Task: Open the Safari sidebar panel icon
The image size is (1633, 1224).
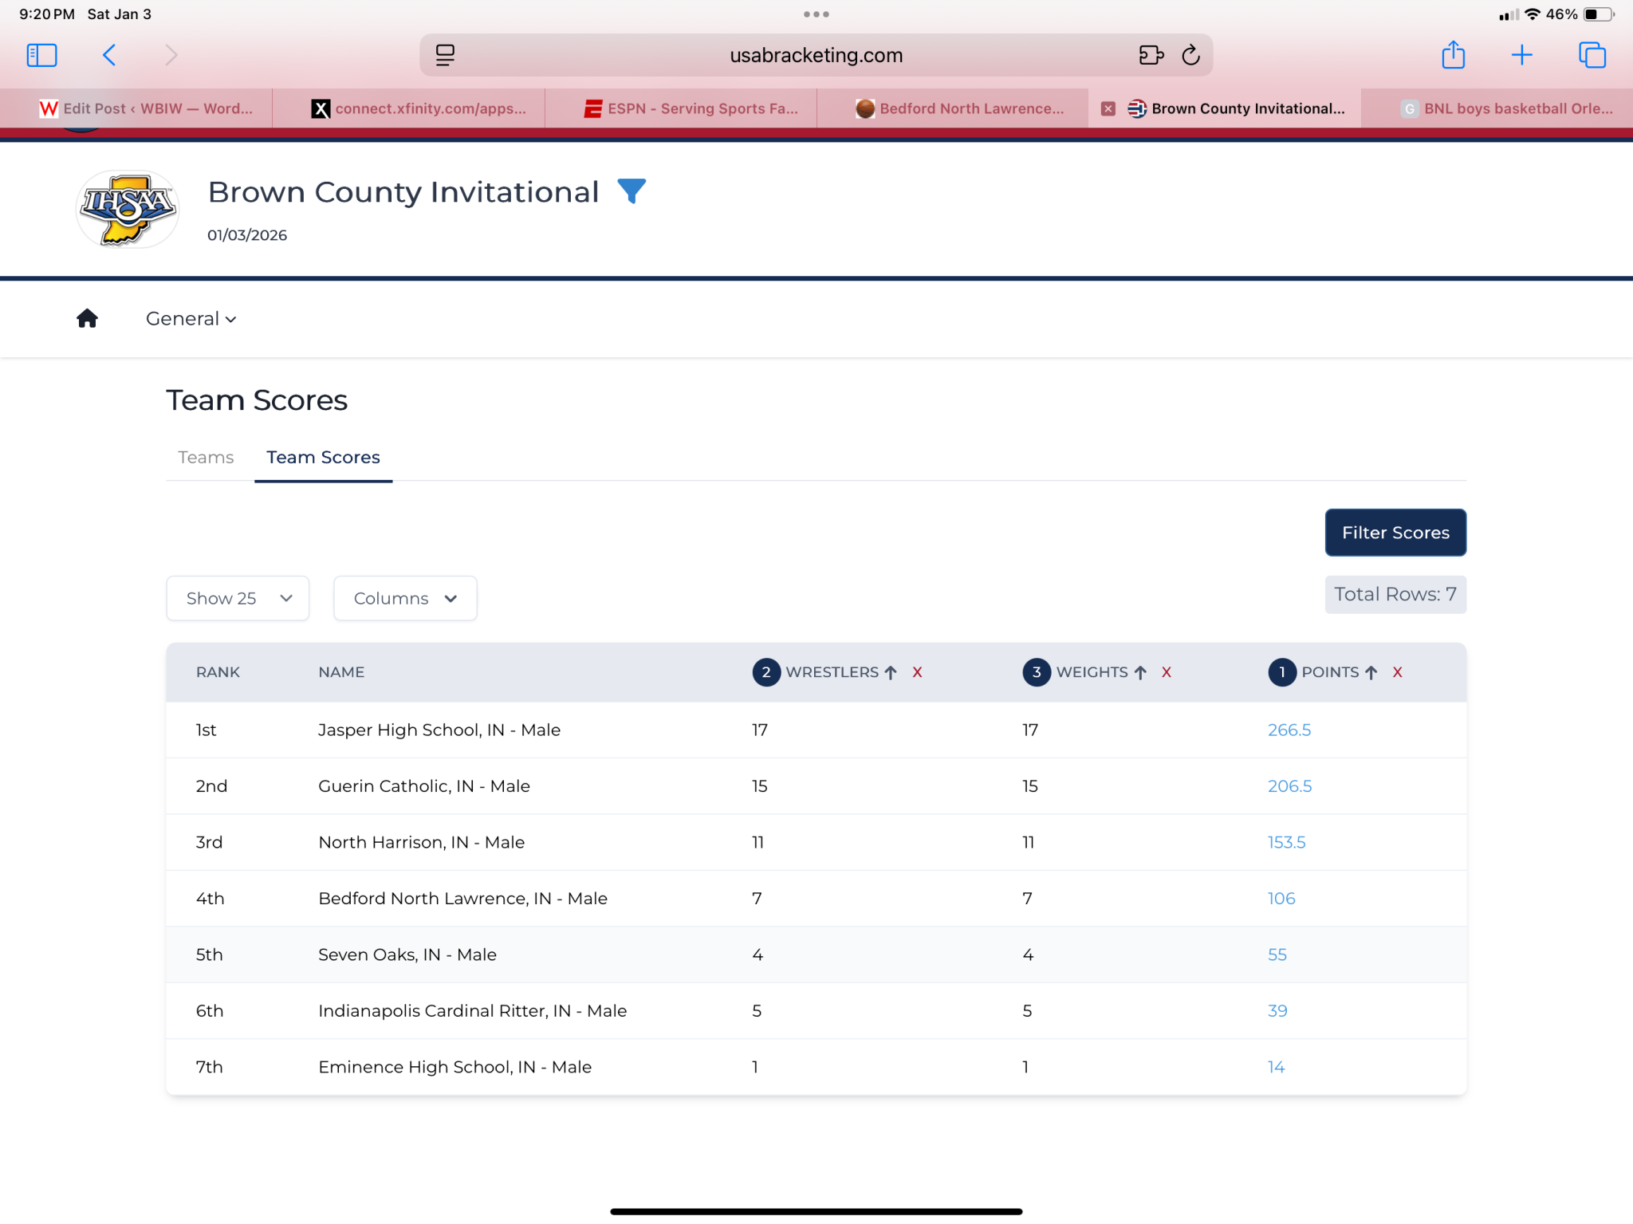Action: click(x=41, y=55)
